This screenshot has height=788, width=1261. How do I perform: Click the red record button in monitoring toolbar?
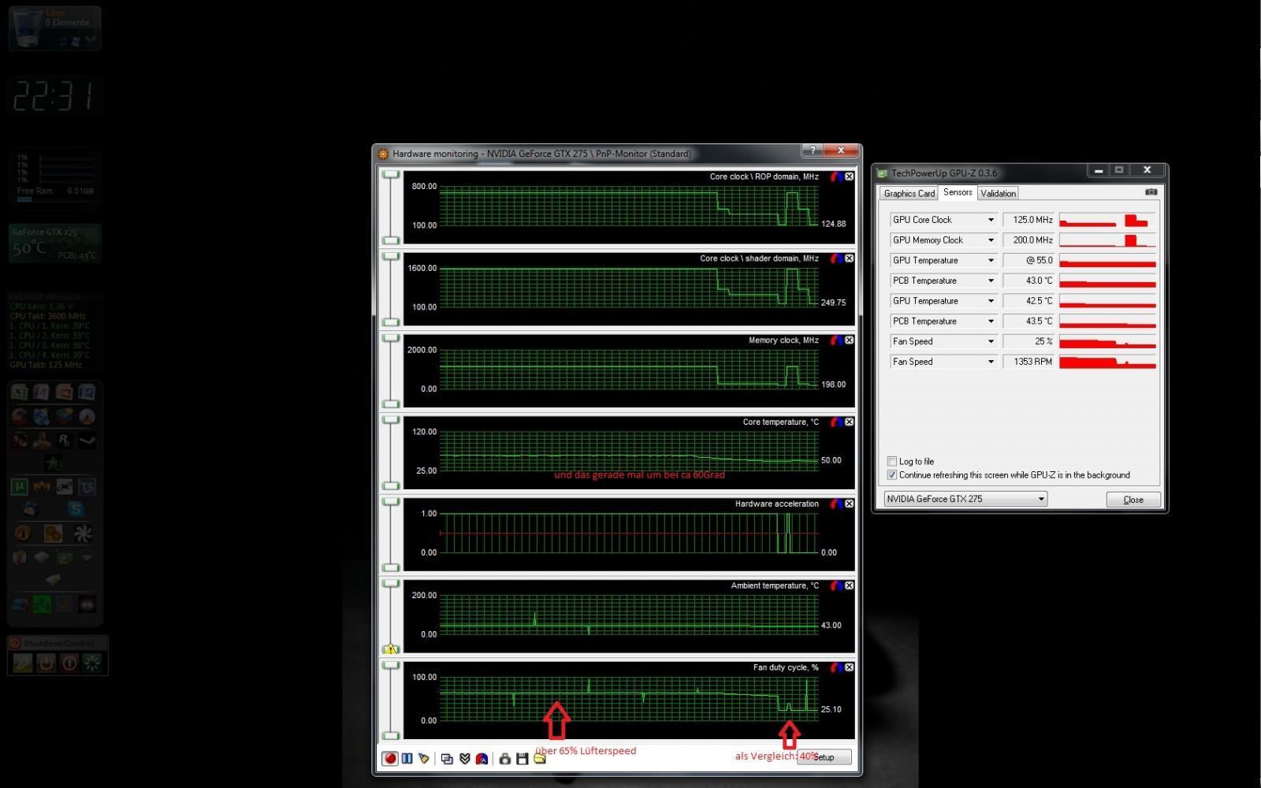(x=389, y=758)
